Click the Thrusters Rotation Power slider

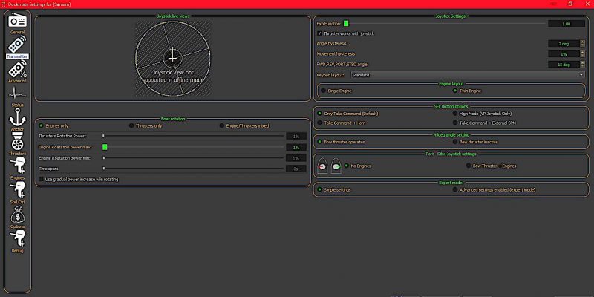coord(193,136)
